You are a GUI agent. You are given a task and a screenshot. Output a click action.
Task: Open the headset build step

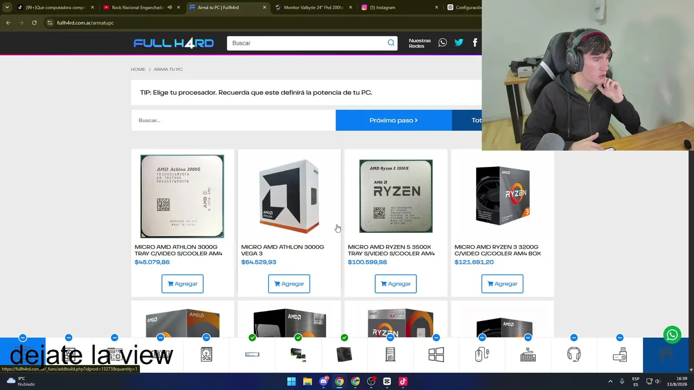point(574,355)
